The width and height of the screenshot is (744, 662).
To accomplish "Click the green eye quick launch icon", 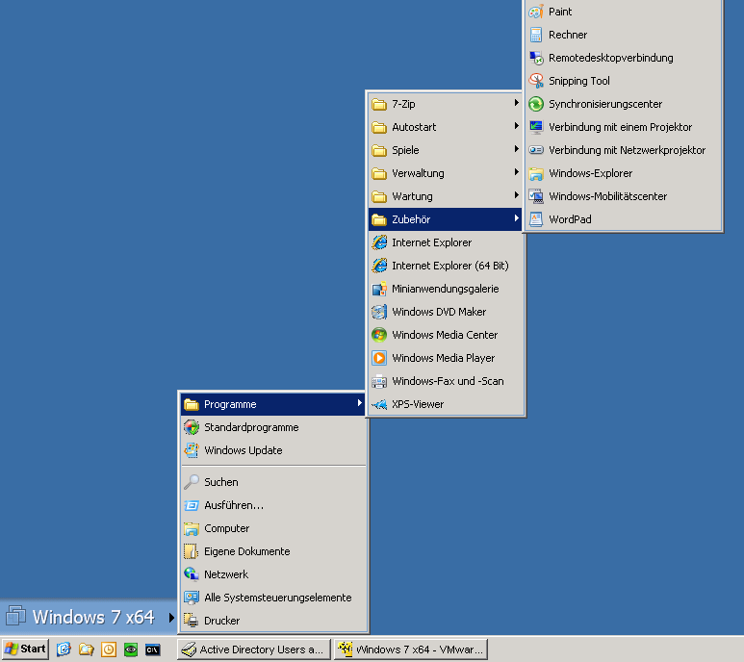I will 131,649.
